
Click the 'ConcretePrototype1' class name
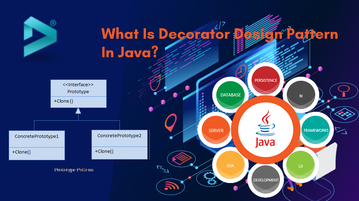pos(36,136)
